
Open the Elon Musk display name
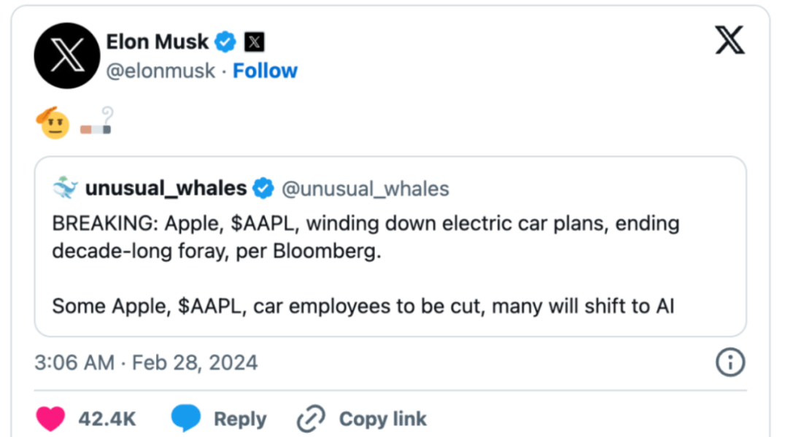click(x=158, y=42)
